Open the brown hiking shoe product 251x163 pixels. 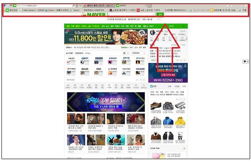point(156,106)
